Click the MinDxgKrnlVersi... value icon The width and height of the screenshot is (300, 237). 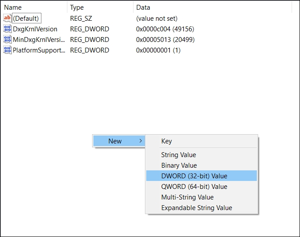(7, 39)
